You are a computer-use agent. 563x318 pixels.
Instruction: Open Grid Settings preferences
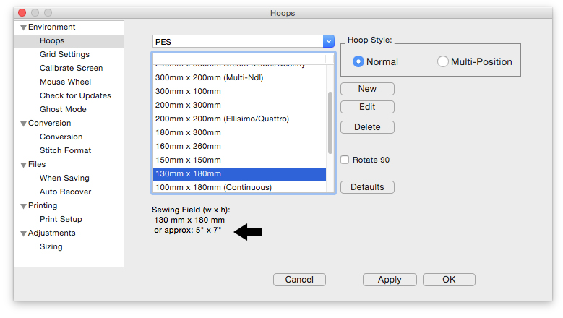tap(64, 54)
